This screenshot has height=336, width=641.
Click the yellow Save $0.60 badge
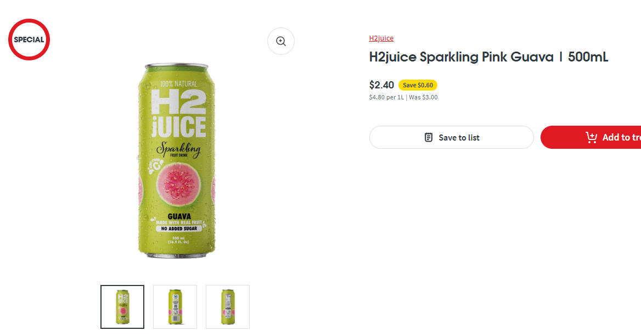coord(418,85)
